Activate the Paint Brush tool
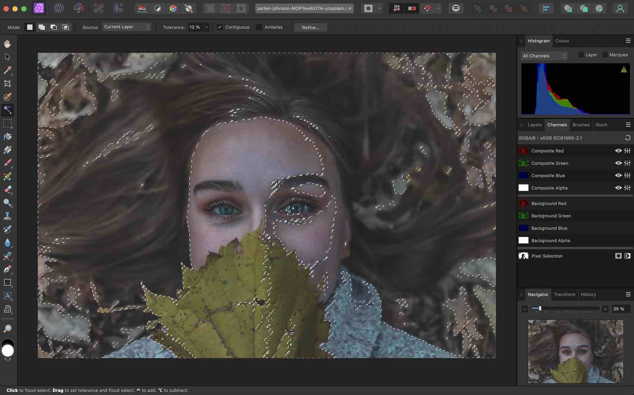The image size is (634, 395). [x=7, y=162]
